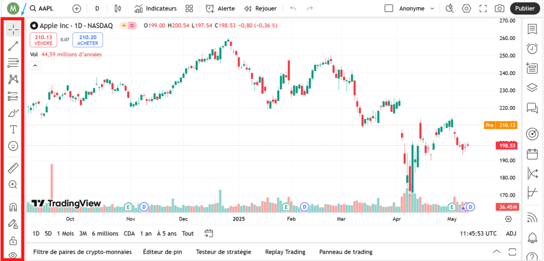Select the crosshair cursor tool

13,30
